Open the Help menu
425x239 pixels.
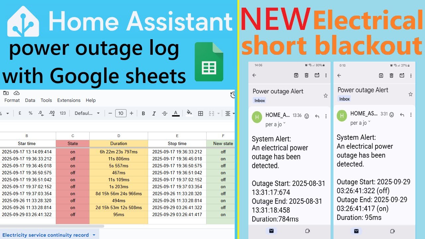point(91,100)
